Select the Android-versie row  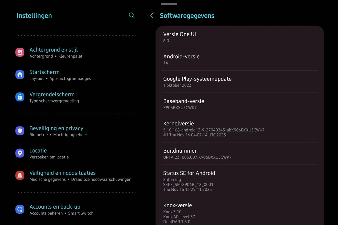(x=240, y=59)
